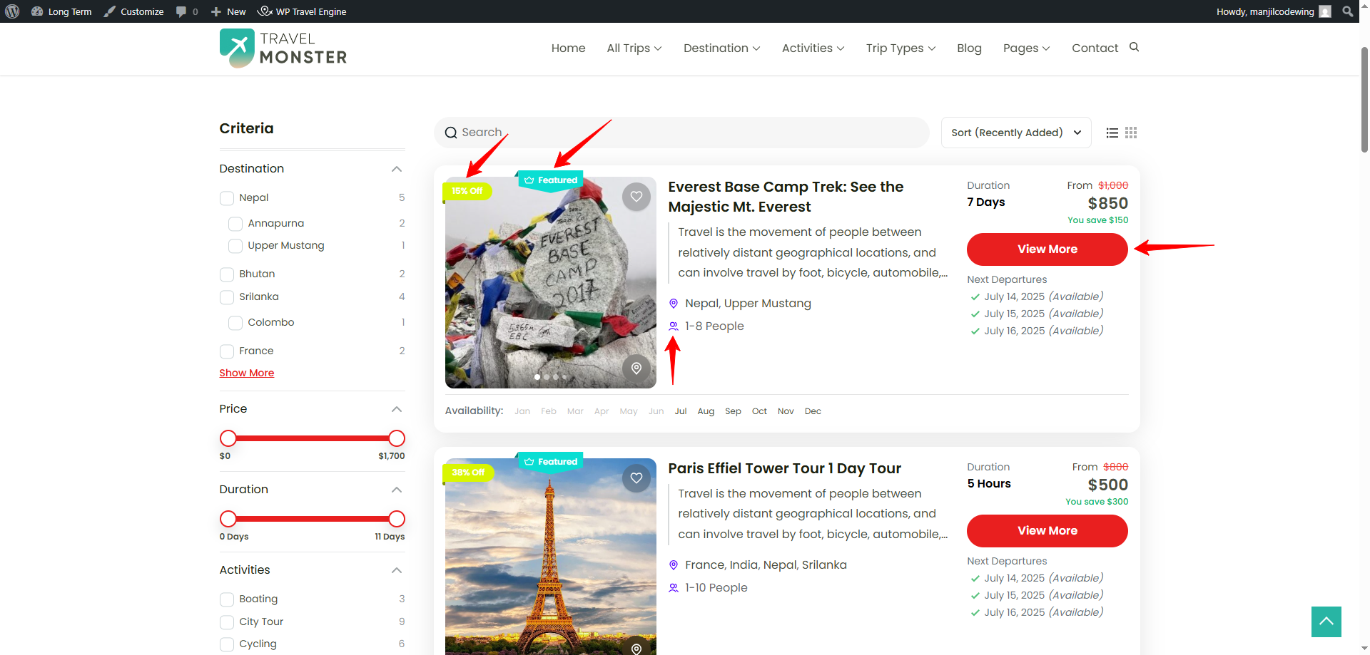Open the Blog menu item
This screenshot has height=655, width=1370.
969,48
